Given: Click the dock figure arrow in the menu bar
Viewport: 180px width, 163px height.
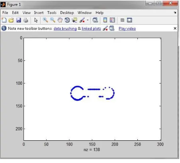Looking at the screenshot, I should pos(175,13).
